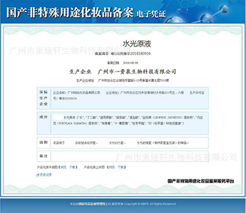Click the 实际生产企业 section label
The width and height of the screenshot is (246, 213).
click(44, 98)
